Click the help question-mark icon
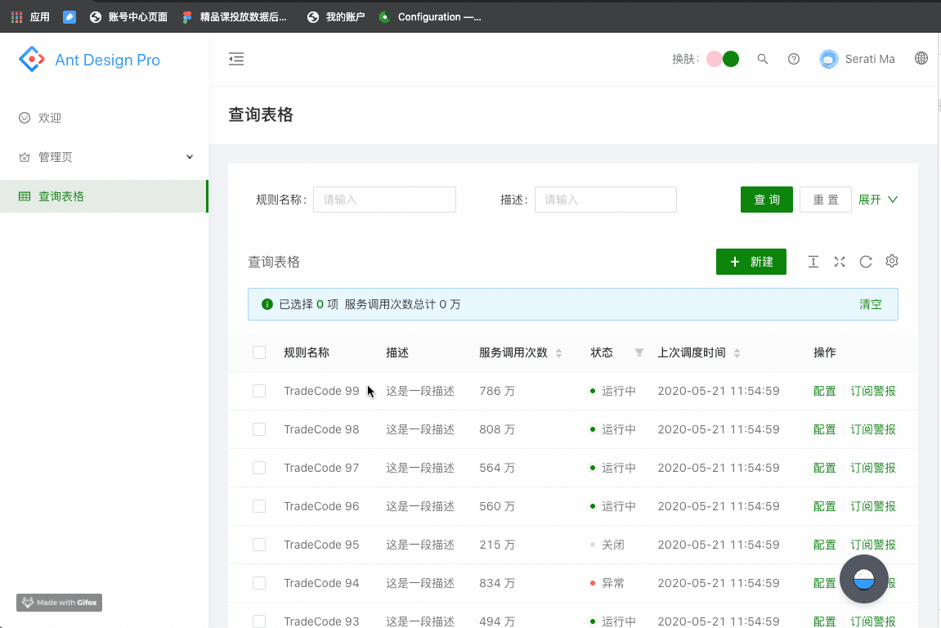 point(793,59)
